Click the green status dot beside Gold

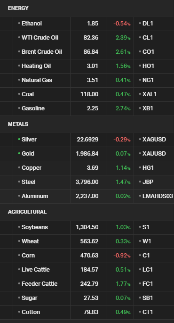pos(19,154)
